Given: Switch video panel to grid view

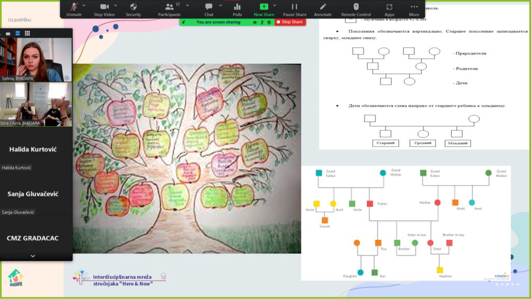Looking at the screenshot, I should (27, 33).
